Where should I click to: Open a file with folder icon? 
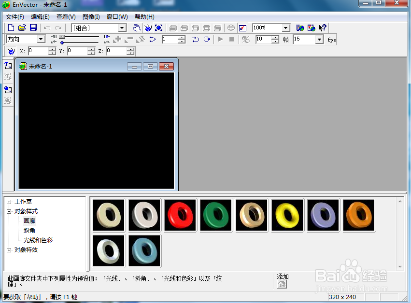pyautogui.click(x=22, y=28)
